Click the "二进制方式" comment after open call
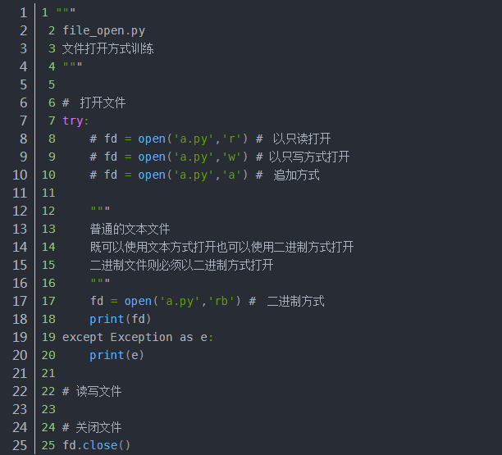The image size is (502, 455). point(295,301)
